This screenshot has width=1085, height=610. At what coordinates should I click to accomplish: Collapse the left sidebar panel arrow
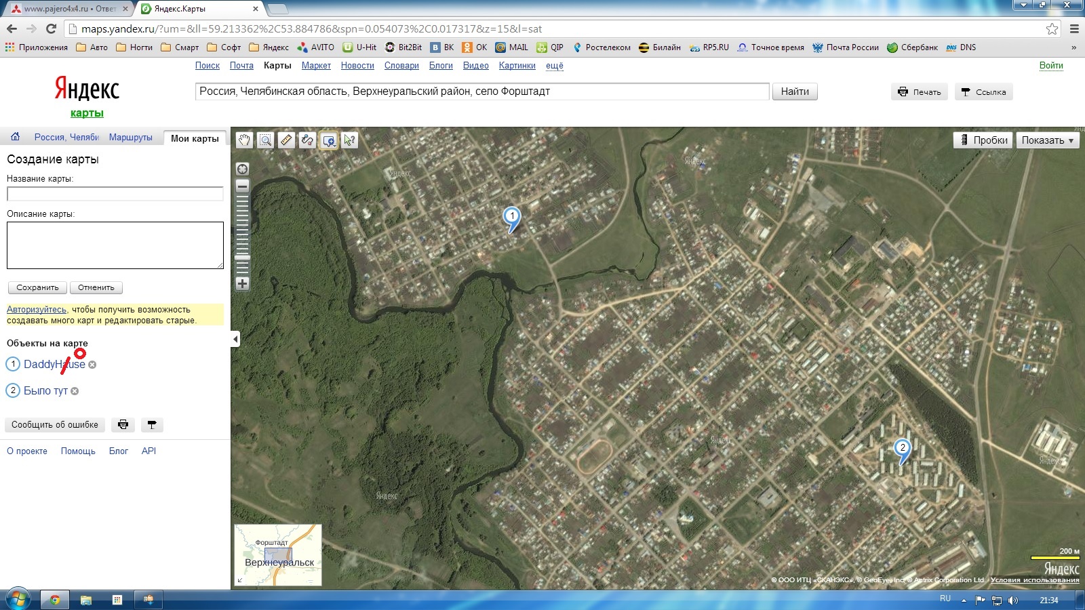[x=235, y=339]
